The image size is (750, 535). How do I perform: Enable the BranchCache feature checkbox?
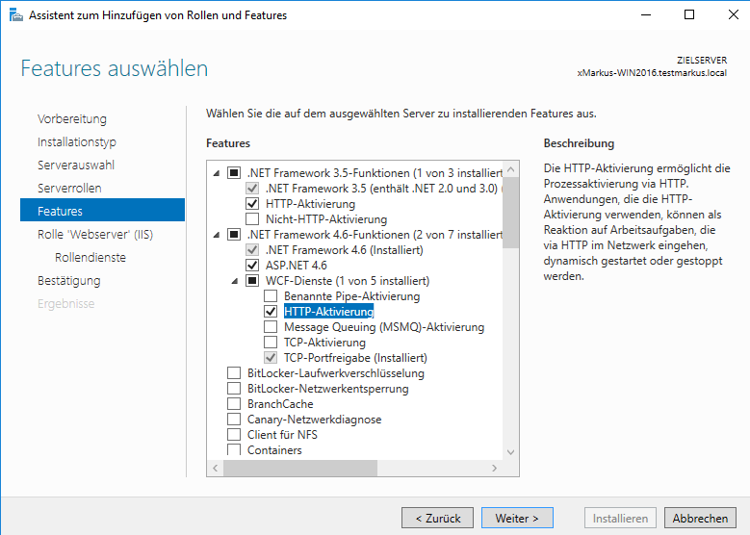(x=234, y=404)
